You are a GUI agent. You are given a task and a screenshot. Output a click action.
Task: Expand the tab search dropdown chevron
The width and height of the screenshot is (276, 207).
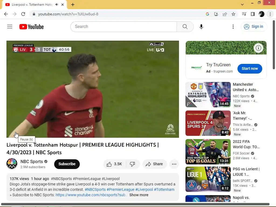click(x=242, y=5)
